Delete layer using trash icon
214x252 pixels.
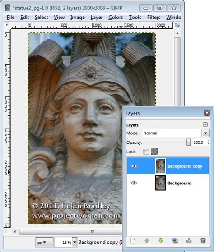coord(203,241)
